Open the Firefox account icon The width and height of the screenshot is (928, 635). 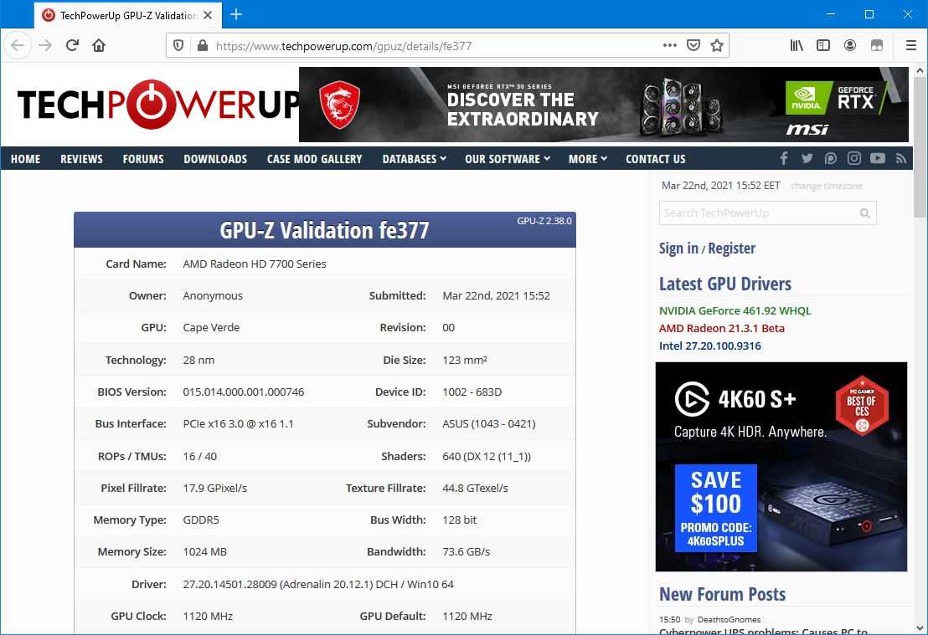[850, 45]
